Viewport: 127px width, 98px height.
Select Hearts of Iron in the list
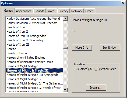pyautogui.click(x=34, y=27)
